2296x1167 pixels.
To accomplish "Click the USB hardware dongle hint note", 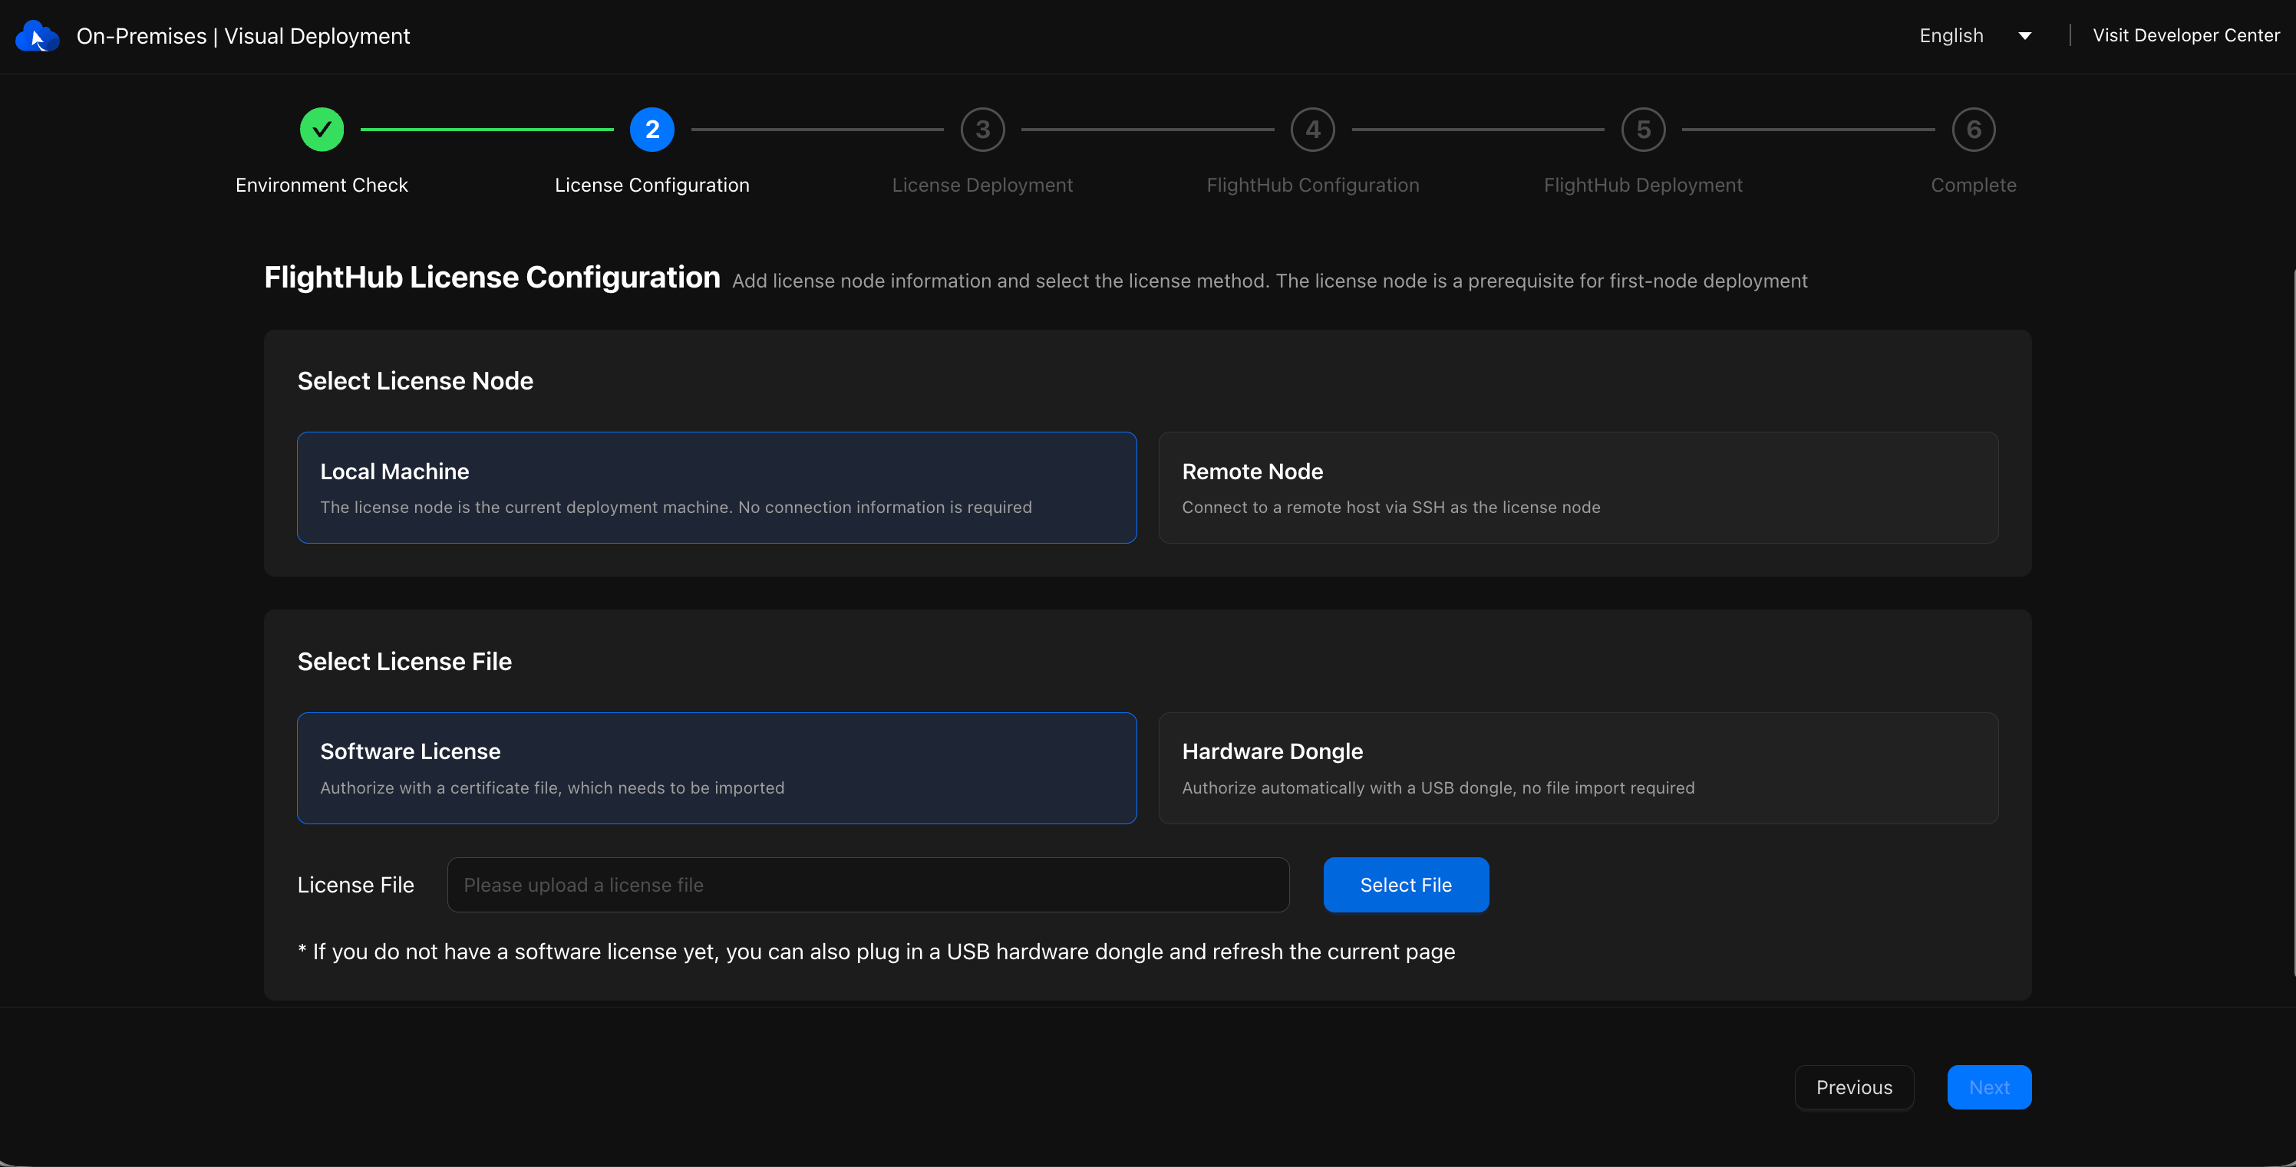I will click(876, 952).
